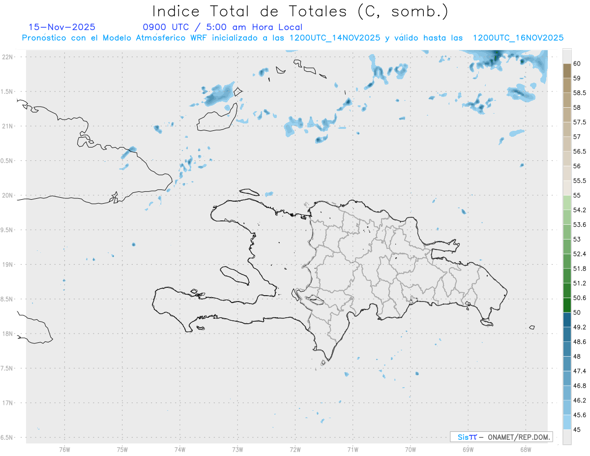This screenshot has height=456, width=590.
Task: Click the '72W' longitude label
Action: point(295,449)
